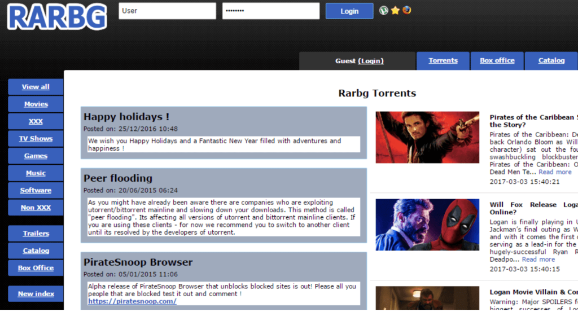Click the Peer flooding heading
The height and width of the screenshot is (325, 578).
[x=117, y=178]
